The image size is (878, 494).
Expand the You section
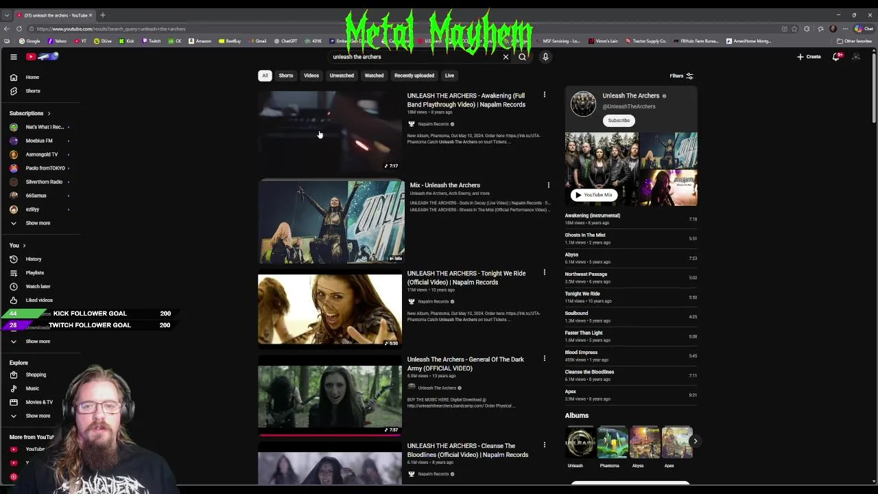point(18,245)
